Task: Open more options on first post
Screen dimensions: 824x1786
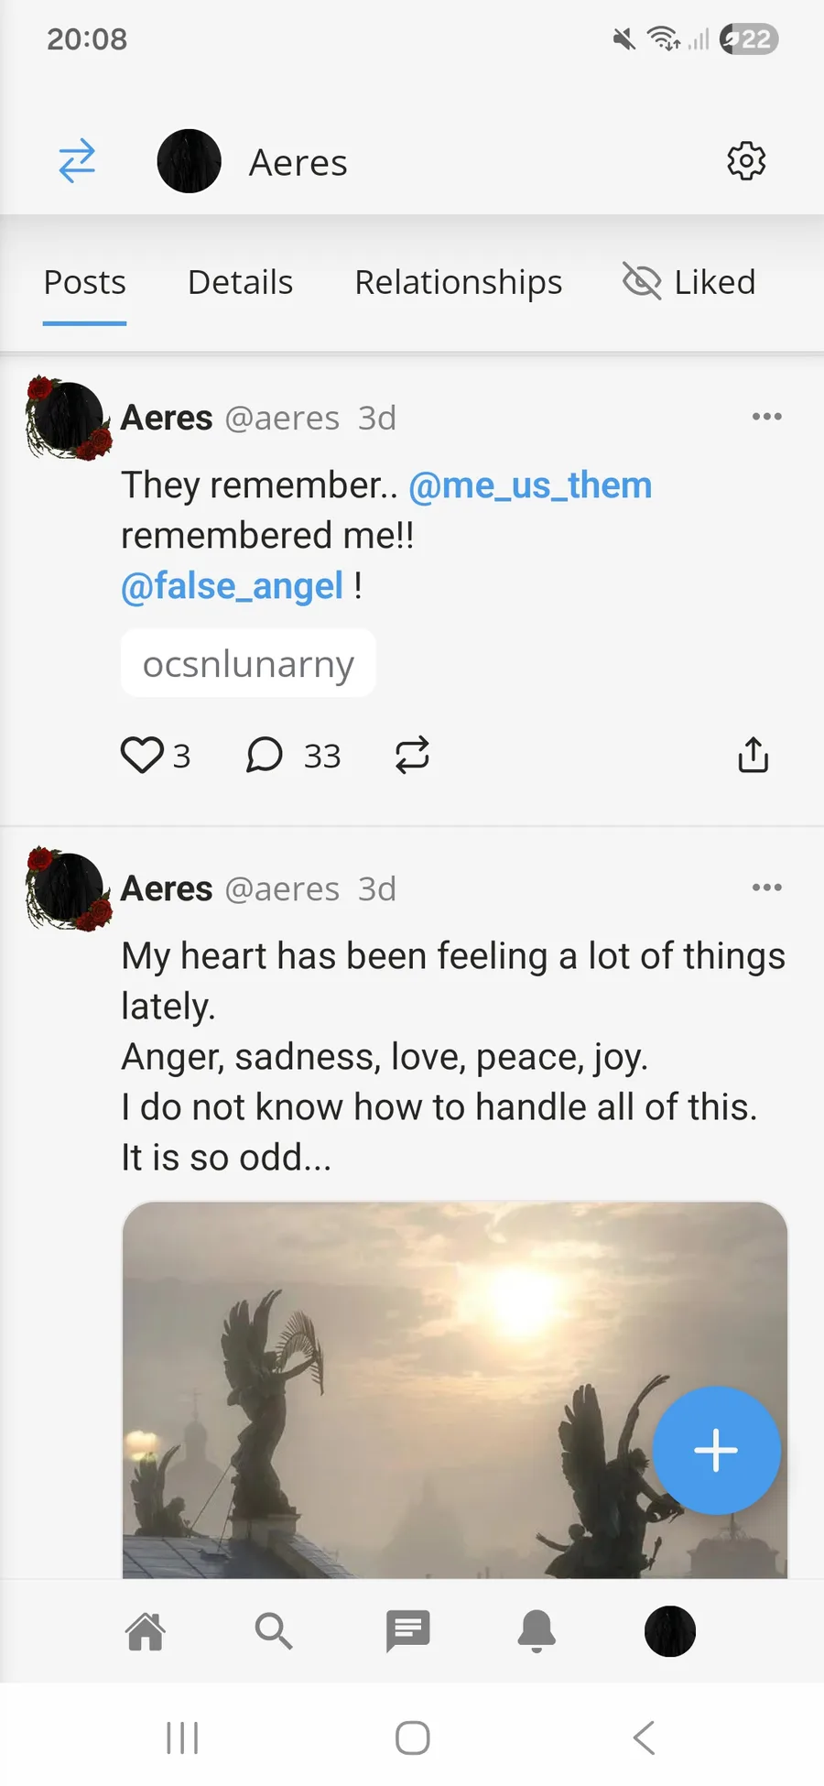Action: coord(766,417)
